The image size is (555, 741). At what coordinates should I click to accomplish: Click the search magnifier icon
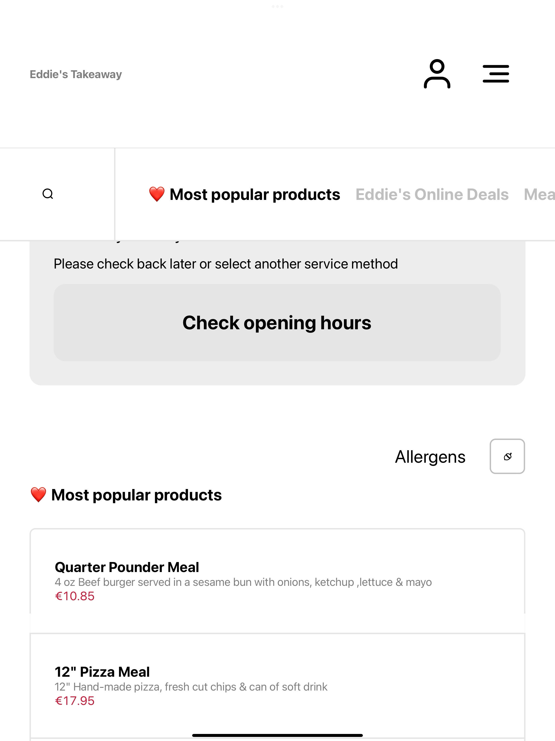click(48, 194)
